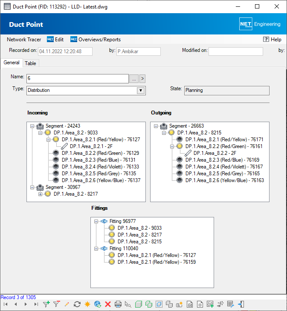
Task: Expand DP.1.Area_8.2 - 8217 in Incoming
Action: 40,194
